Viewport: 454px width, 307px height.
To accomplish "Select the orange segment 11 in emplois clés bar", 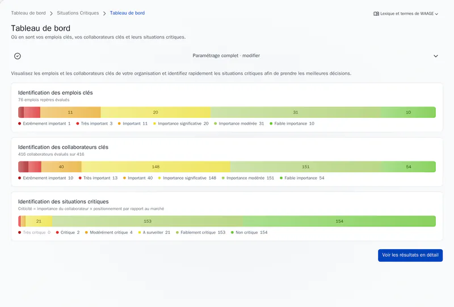I will [x=70, y=112].
